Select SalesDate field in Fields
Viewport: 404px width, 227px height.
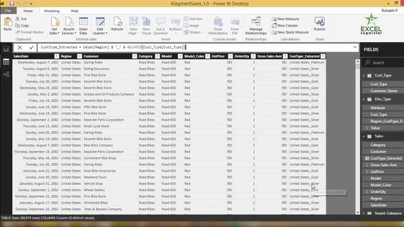click(378, 205)
